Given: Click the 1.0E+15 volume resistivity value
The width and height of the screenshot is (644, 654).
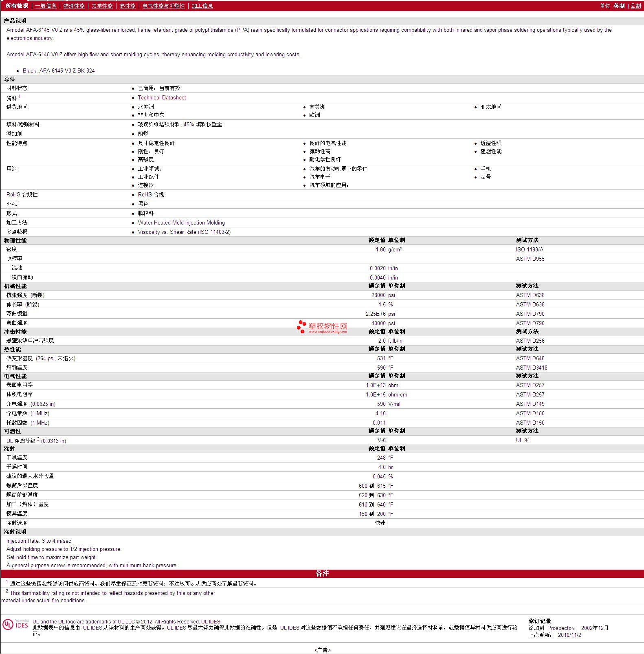Looking at the screenshot, I should click(x=376, y=395).
